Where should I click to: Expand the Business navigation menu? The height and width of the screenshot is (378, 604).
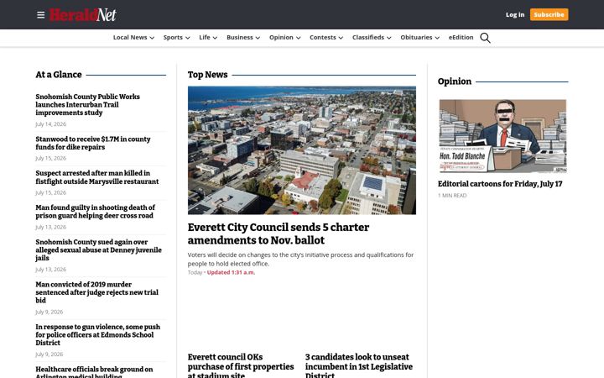[x=243, y=38]
